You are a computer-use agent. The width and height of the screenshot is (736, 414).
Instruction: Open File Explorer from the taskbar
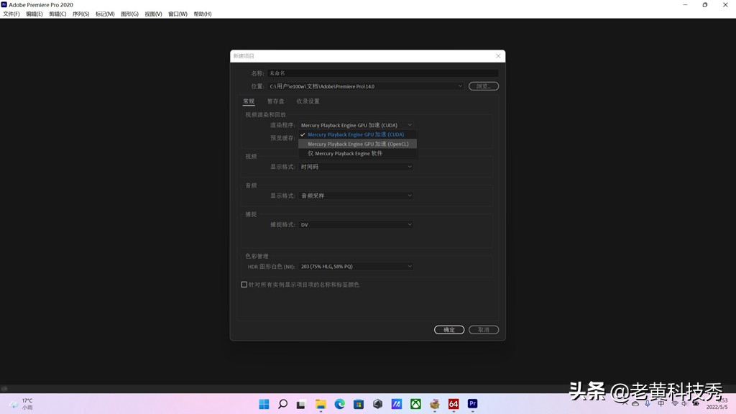tap(321, 404)
